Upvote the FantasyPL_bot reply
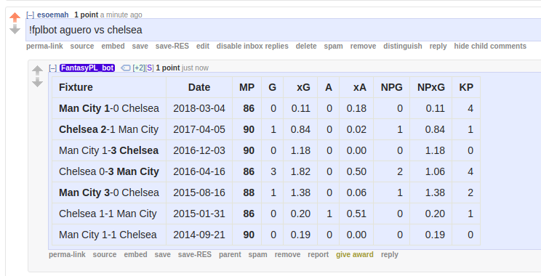The height and width of the screenshot is (276, 541). click(x=37, y=70)
